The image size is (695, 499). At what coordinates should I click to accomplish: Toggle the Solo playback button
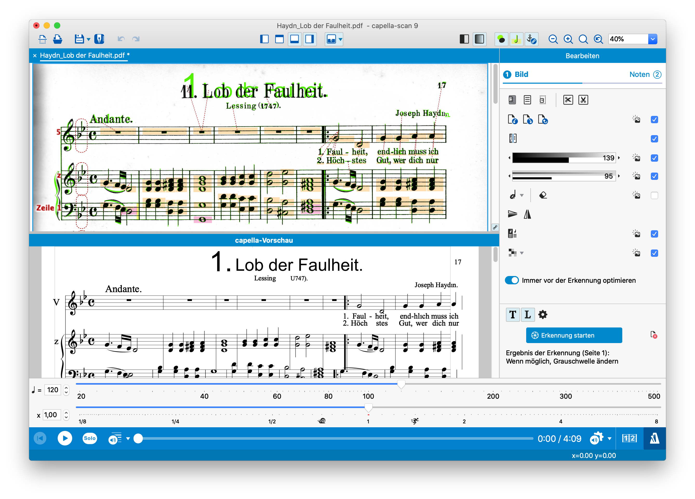point(90,438)
